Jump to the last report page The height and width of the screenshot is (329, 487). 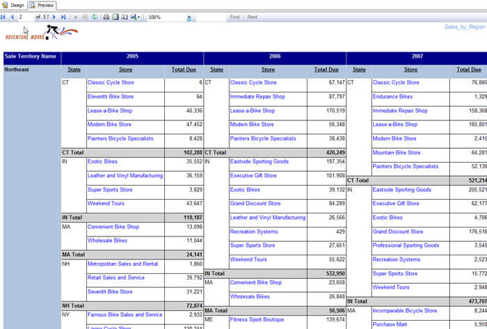(63, 17)
